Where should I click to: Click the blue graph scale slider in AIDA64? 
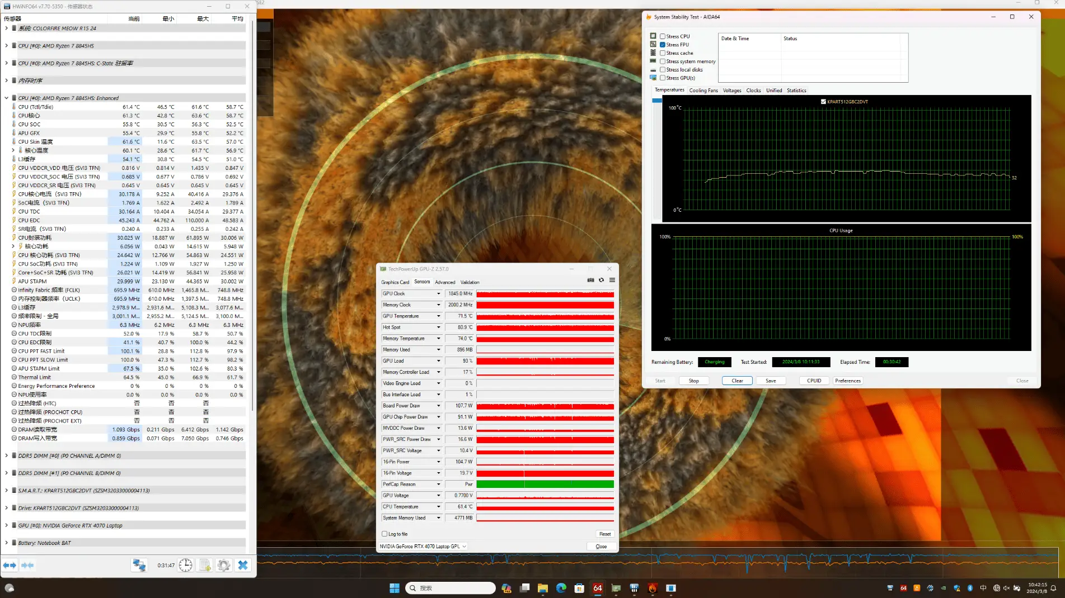click(657, 101)
